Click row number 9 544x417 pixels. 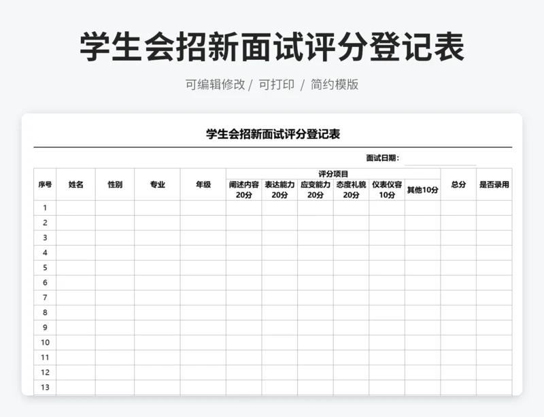(x=45, y=327)
